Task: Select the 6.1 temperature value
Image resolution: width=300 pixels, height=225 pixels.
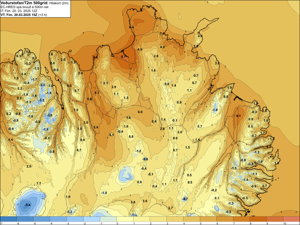Action: 97,93
